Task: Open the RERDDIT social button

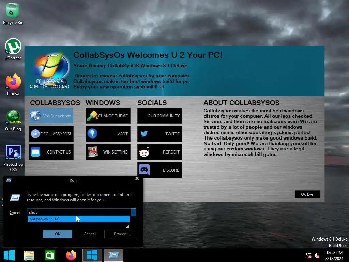Action: pos(160,152)
